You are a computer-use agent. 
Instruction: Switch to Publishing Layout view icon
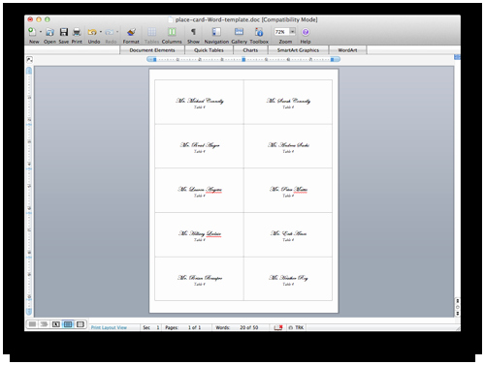pyautogui.click(x=56, y=324)
